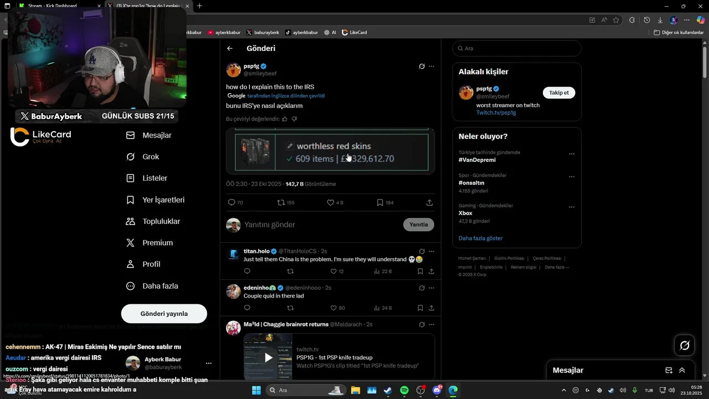The image size is (709, 399).
Task: Open options for #onsaltın trend
Action: (x=572, y=177)
